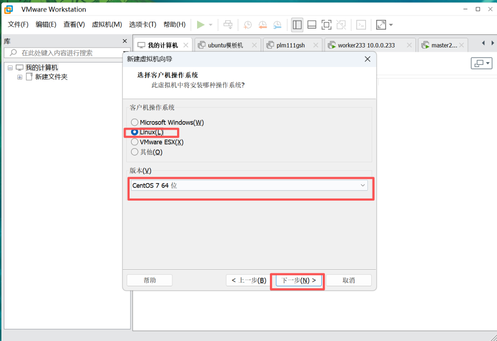
Task: Switch to the ubuntu模板机 tab
Action: (225, 45)
